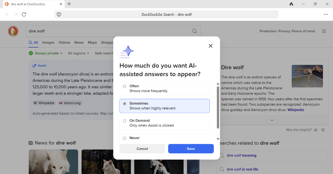
Task: Open the Always private dropdown
Action: (x=46, y=53)
